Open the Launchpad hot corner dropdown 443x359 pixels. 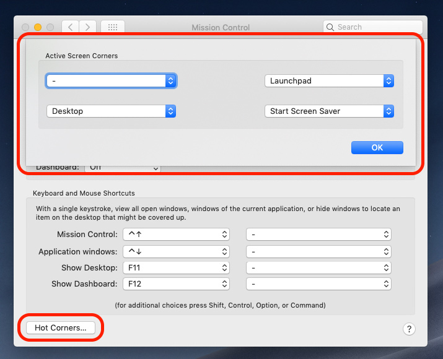[329, 81]
